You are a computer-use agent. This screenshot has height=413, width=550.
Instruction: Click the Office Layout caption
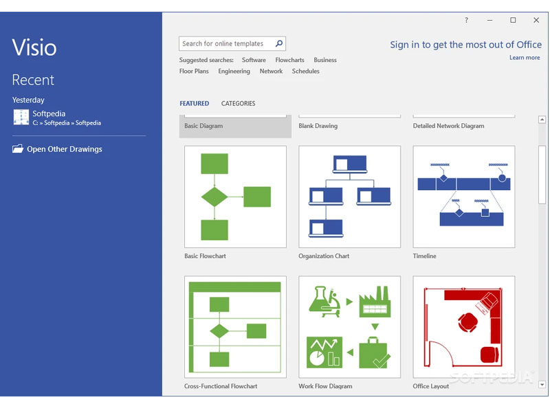click(x=431, y=386)
